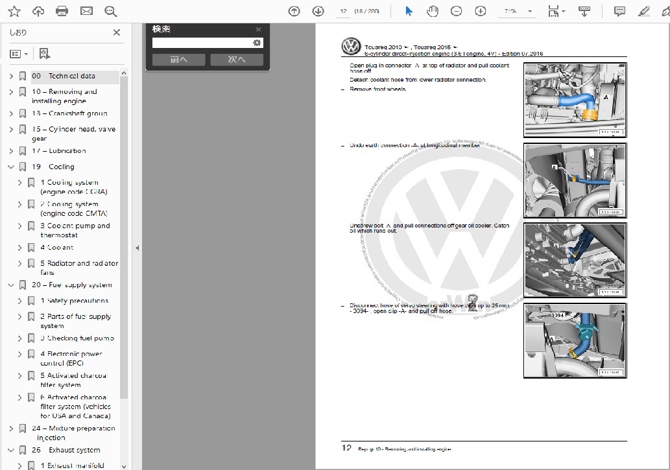This screenshot has height=470, width=670.
Task: Click the find current bookmark icon
Action: 45,54
